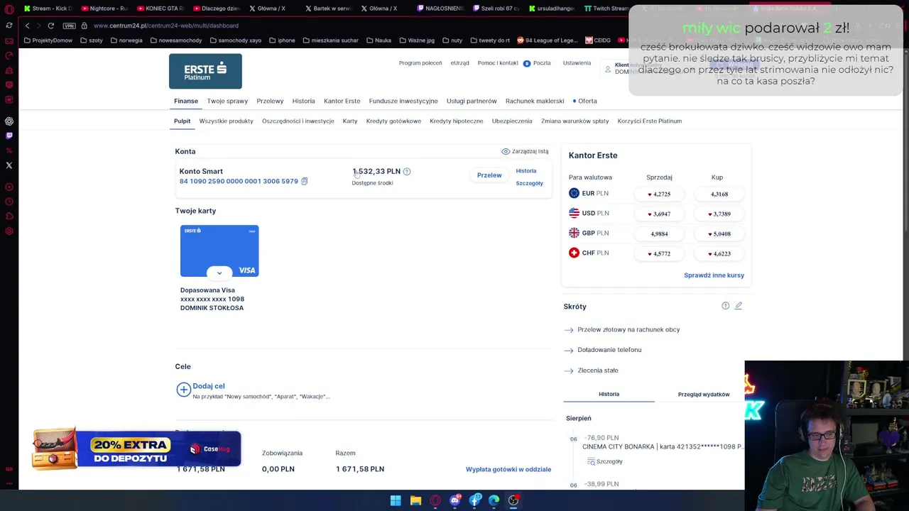This screenshot has width=909, height=511.
Task: Toggle the Zarządzaj listą eye icon
Action: tap(506, 152)
